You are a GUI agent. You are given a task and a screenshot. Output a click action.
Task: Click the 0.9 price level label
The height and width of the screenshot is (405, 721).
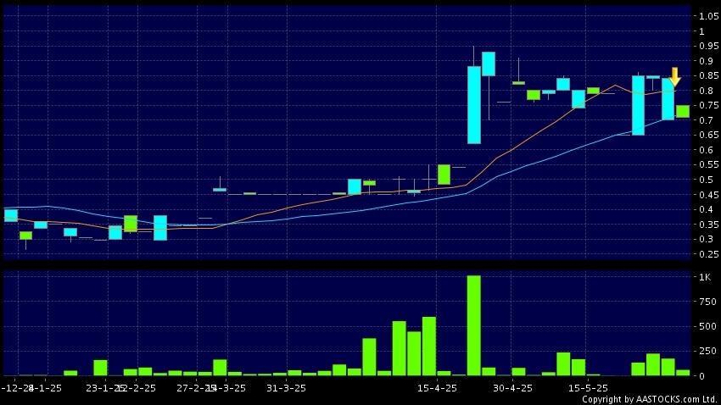(x=706, y=61)
